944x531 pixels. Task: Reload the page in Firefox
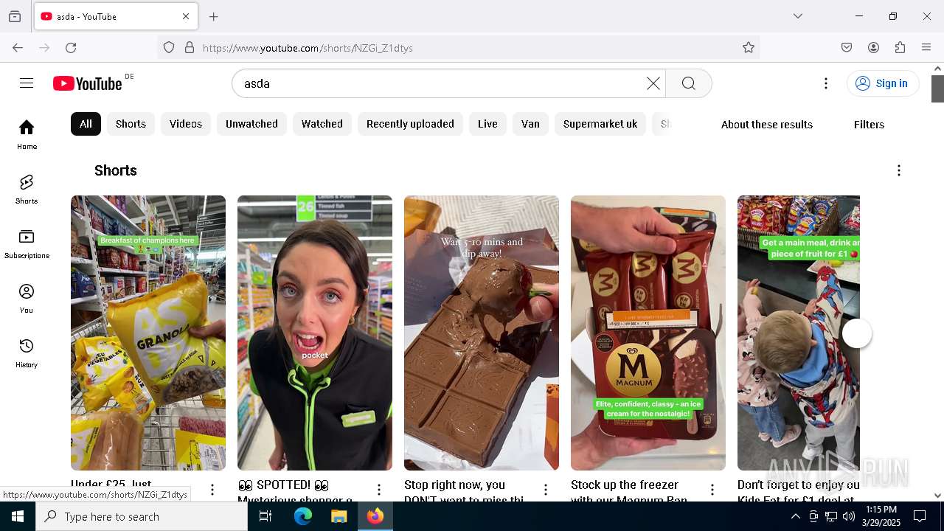coord(71,48)
